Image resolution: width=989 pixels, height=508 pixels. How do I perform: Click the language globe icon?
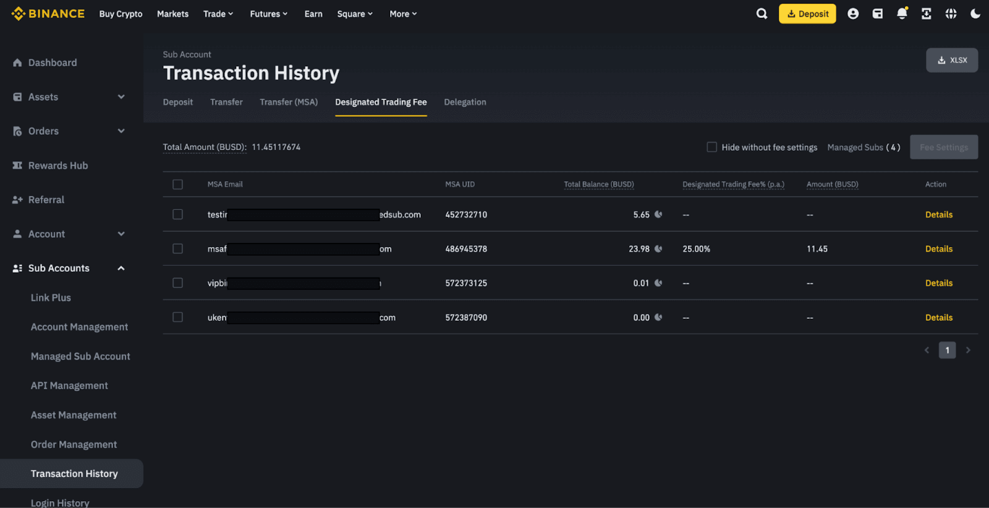tap(951, 14)
